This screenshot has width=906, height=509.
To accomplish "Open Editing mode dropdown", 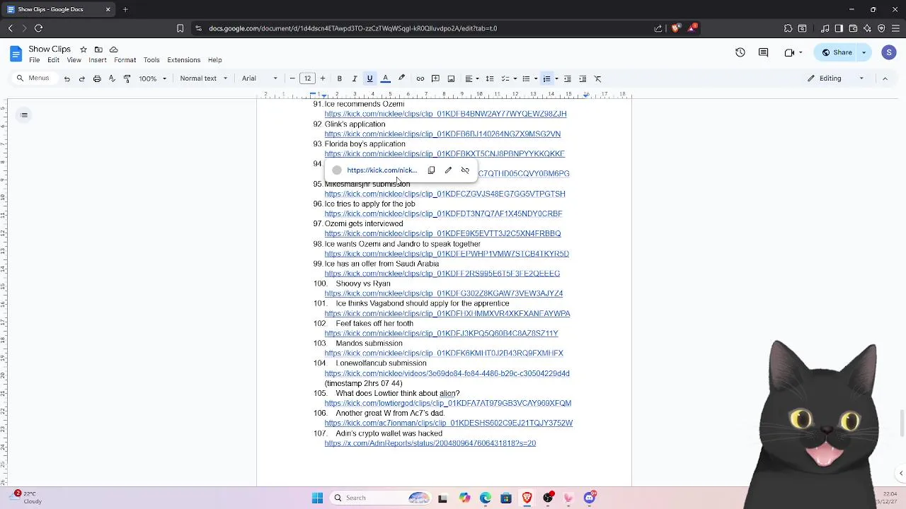I will 837,78.
